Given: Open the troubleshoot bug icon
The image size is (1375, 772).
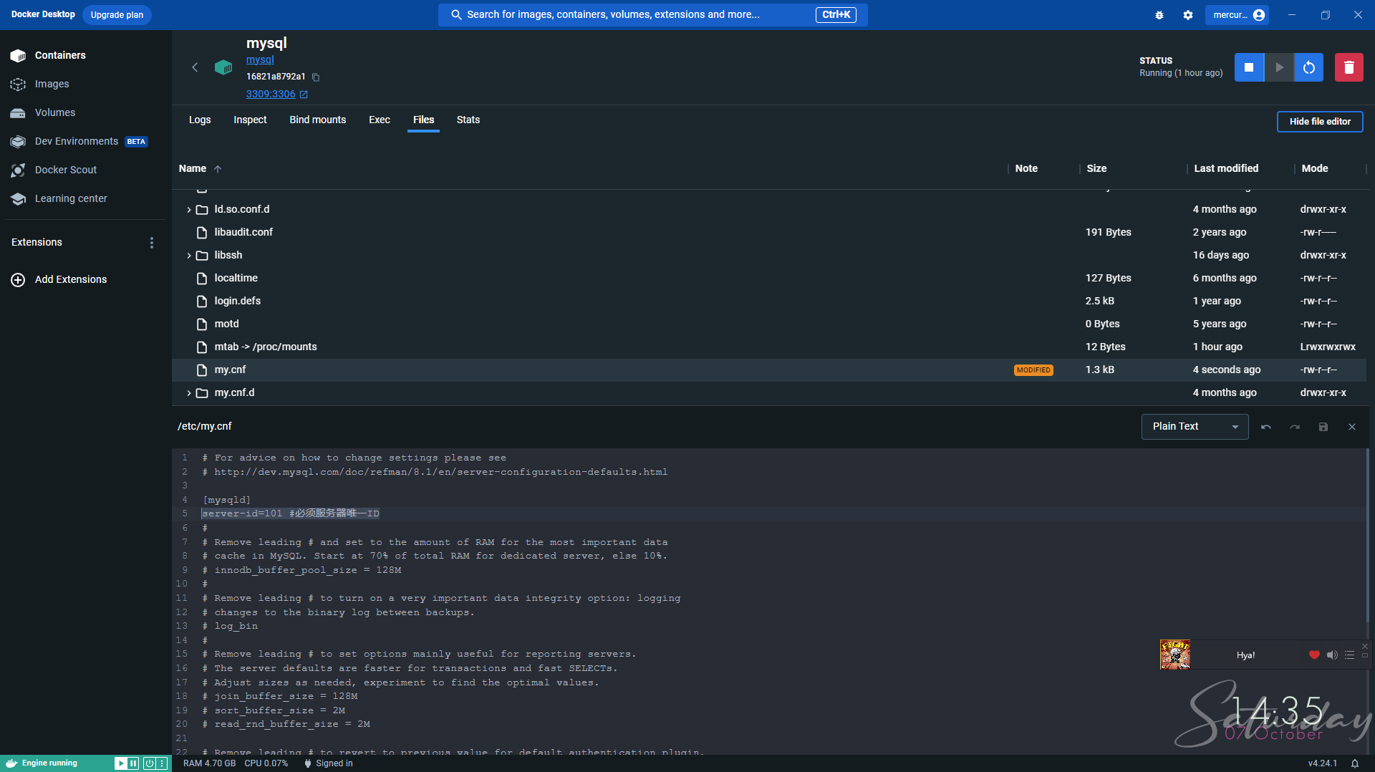Looking at the screenshot, I should [x=1159, y=15].
